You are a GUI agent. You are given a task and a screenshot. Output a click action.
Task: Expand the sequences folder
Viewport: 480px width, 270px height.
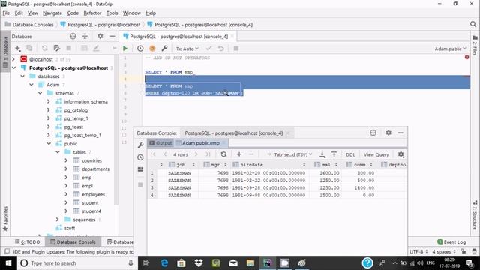57,220
